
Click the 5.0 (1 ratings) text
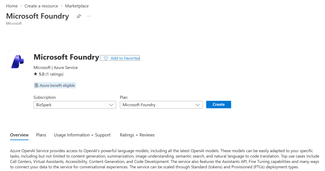pyautogui.click(x=51, y=74)
